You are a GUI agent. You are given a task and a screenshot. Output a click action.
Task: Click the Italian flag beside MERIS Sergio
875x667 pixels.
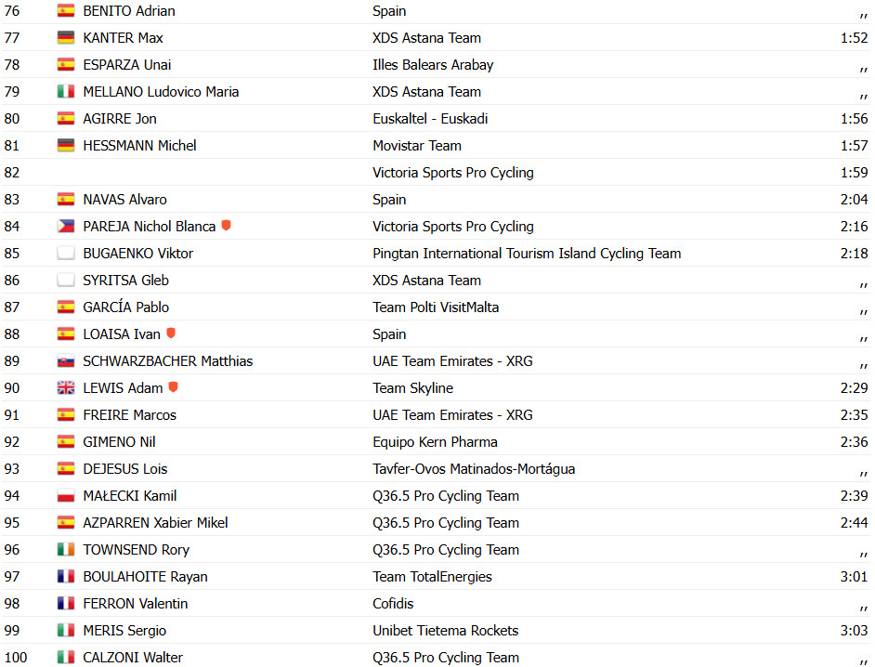66,630
